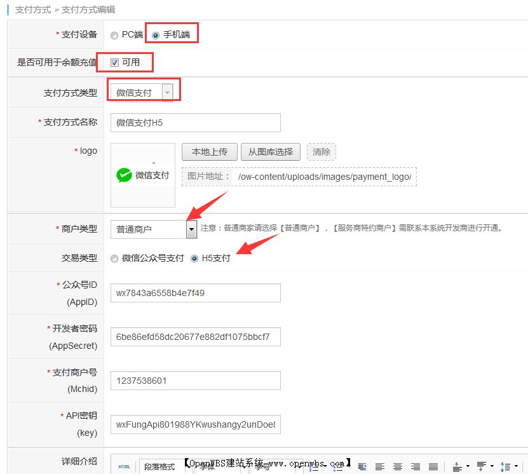
Task: Expand the 普通商户 merchant type dropdown
Action: tap(191, 229)
